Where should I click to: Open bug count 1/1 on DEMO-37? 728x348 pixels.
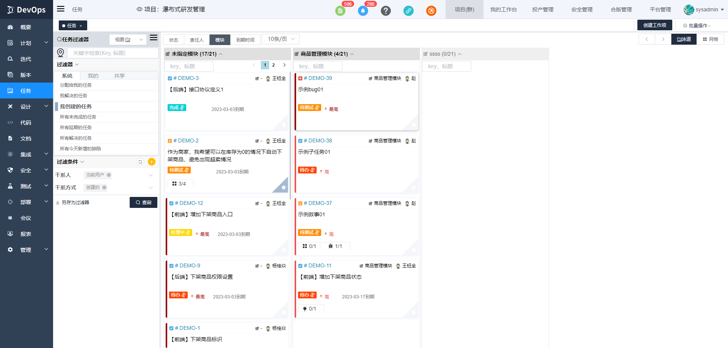coord(335,246)
